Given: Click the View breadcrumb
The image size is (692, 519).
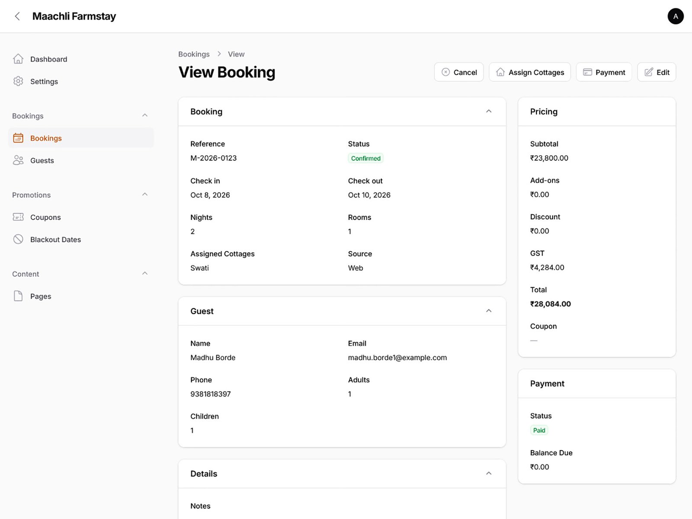Looking at the screenshot, I should [x=236, y=54].
